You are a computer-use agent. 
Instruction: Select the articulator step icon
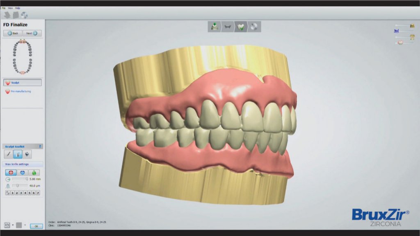(228, 26)
